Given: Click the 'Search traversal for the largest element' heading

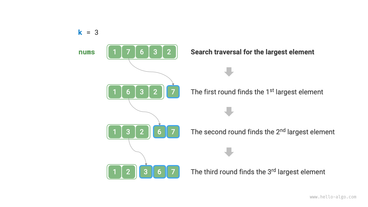Looking at the screenshot, I should pyautogui.click(x=252, y=52).
